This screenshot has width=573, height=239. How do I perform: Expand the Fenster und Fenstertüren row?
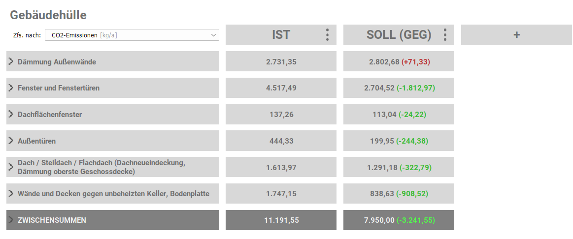(11, 88)
